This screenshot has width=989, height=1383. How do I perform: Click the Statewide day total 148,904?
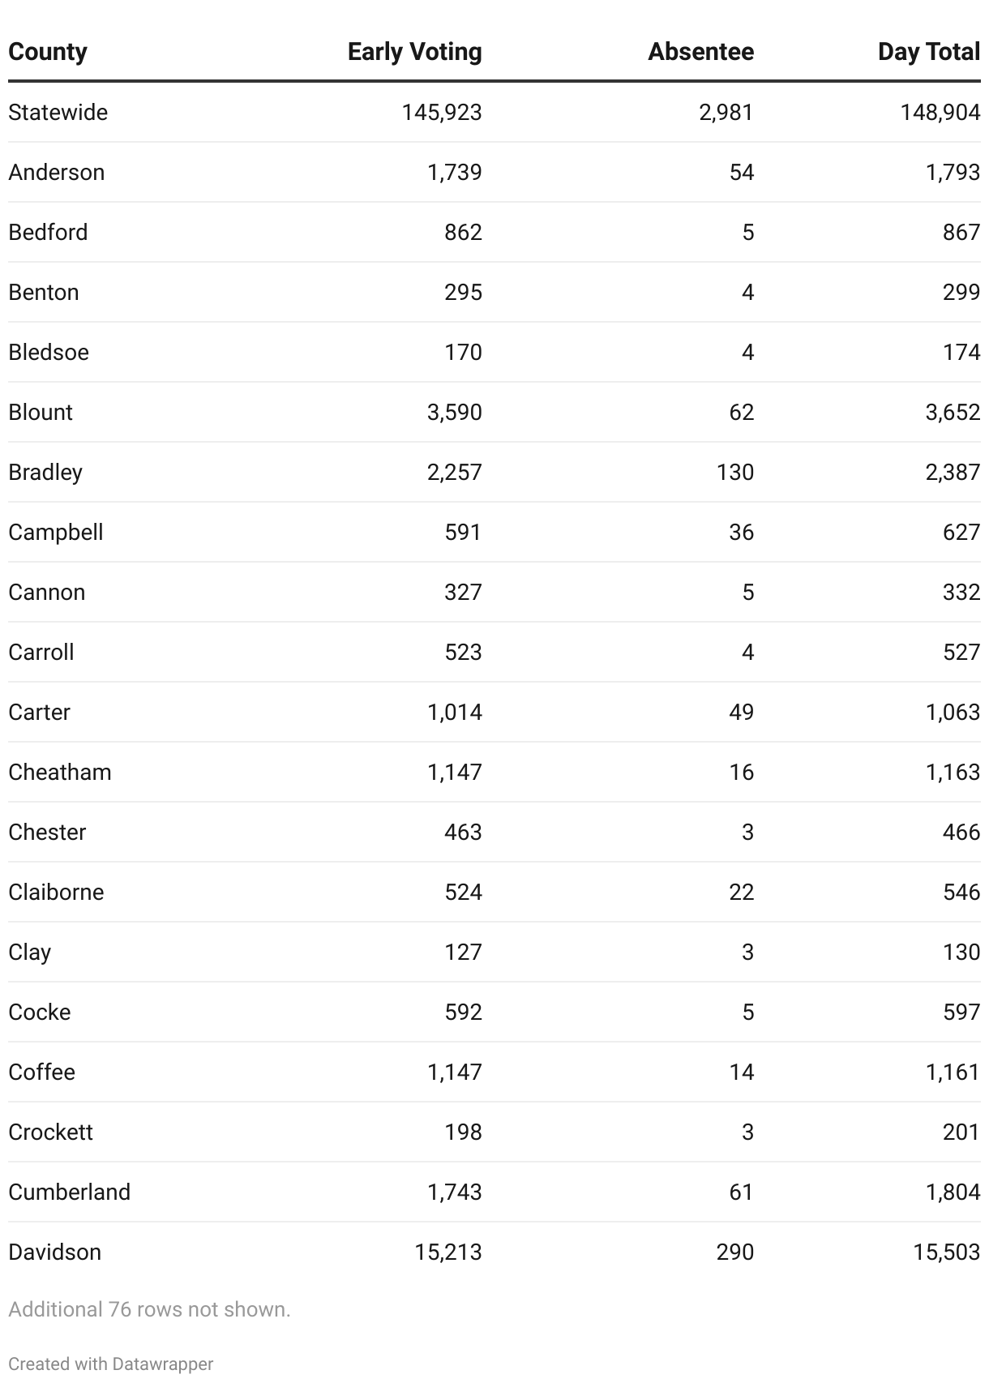click(940, 112)
